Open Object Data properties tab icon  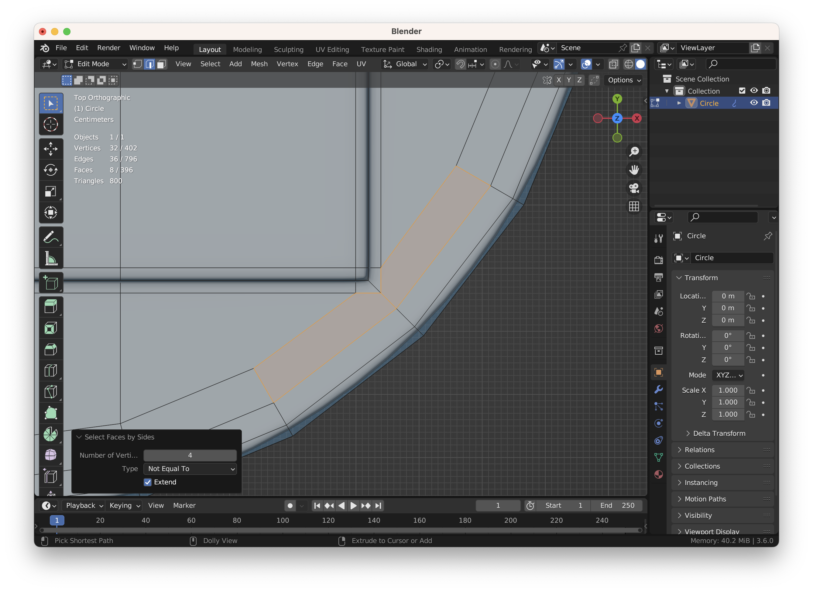point(658,457)
